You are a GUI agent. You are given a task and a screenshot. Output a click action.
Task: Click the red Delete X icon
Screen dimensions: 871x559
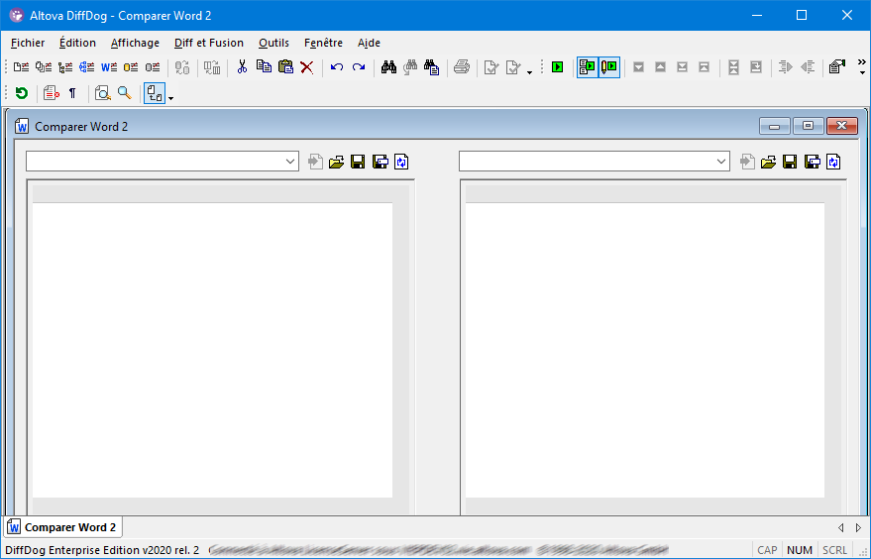307,67
